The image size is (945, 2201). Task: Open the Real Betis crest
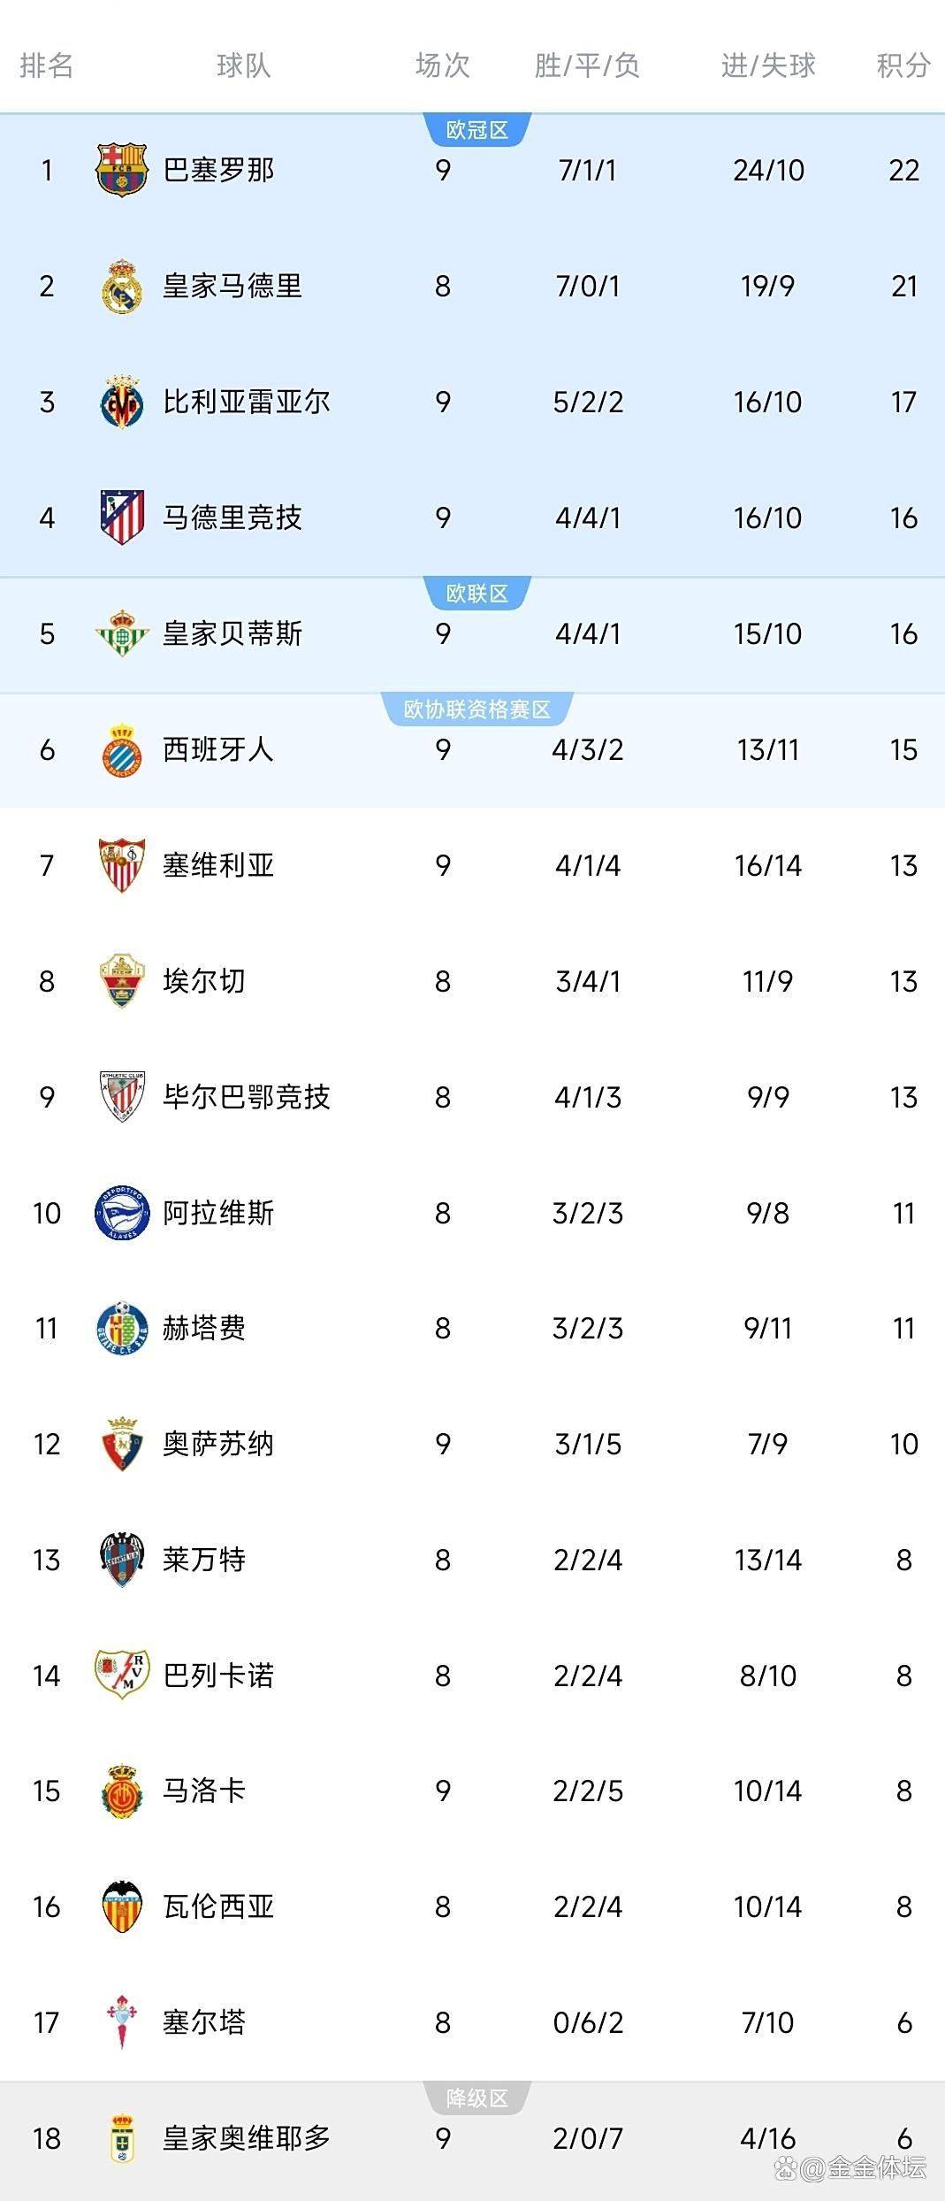click(121, 633)
